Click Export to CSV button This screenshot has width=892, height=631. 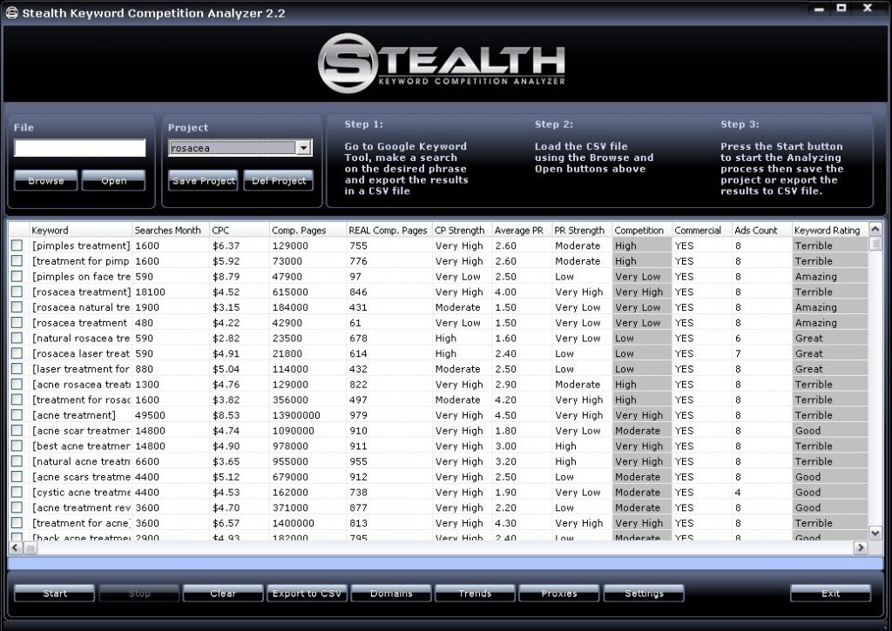point(307,594)
